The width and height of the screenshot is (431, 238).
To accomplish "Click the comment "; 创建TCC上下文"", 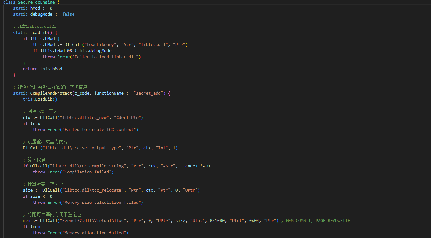I will (40, 111).
